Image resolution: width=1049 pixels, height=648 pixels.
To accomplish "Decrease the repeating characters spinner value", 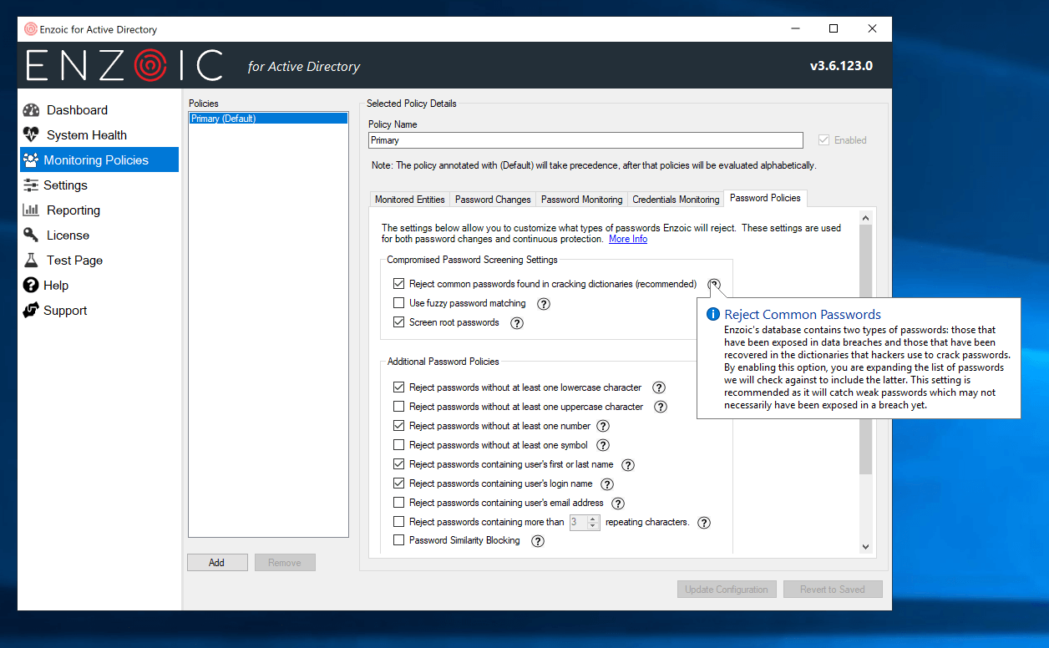I will tap(594, 526).
